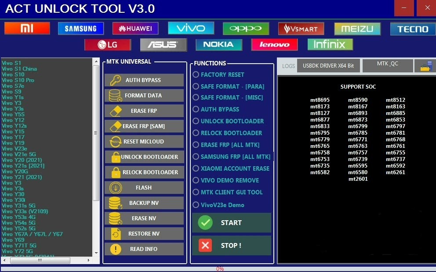Screen dimensions: 436x272
Task: Select Vivo Y12s in model list
Action: pyautogui.click(x=14, y=126)
